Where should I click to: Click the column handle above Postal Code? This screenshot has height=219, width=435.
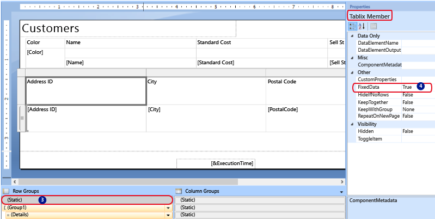pyautogui.click(x=305, y=72)
